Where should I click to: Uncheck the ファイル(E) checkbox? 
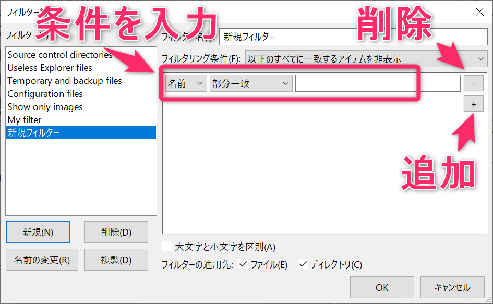(x=243, y=264)
